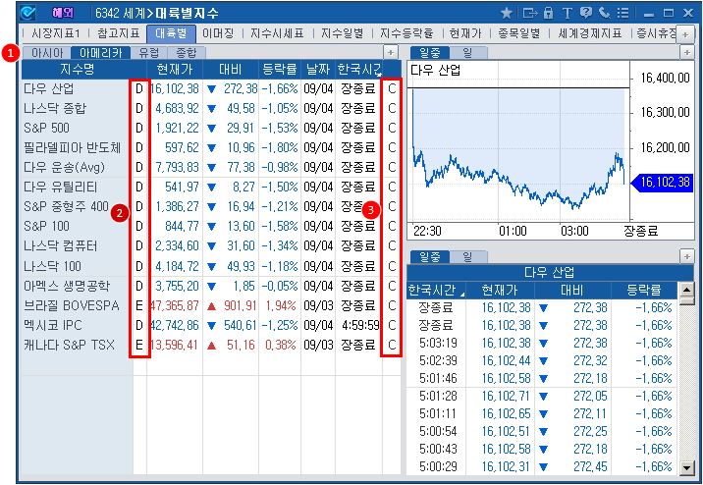
Task: Open the 참고지표 tab
Action: click(x=119, y=33)
